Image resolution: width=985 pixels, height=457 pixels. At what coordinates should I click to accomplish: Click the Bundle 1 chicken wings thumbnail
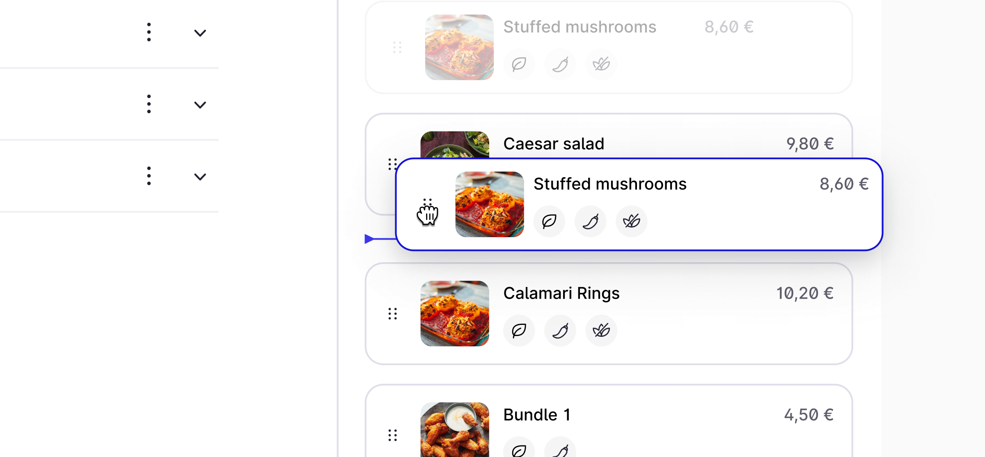455,430
